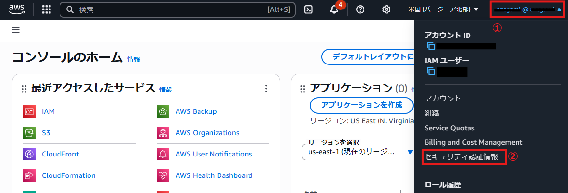Open the AWS Backup link
568x193 pixels.
196,111
